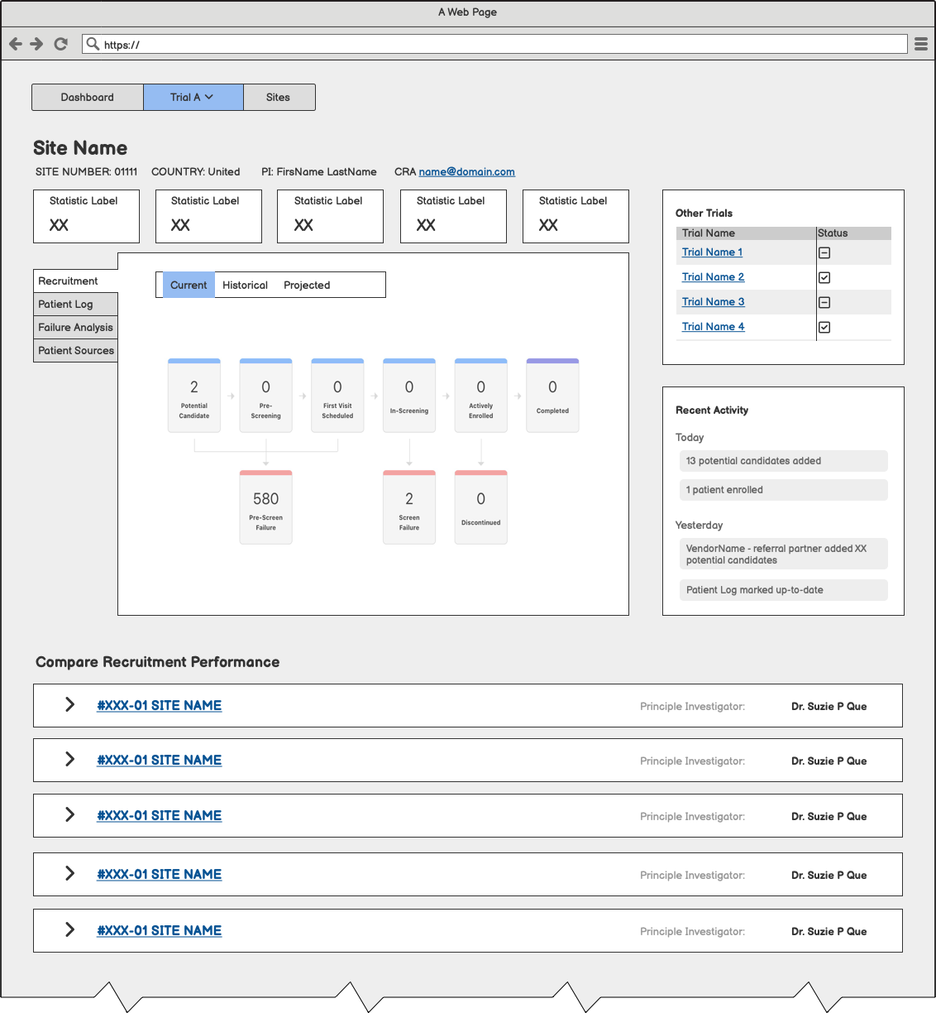This screenshot has width=936, height=1013.
Task: Open the Patient Sources side tab
Action: point(75,351)
